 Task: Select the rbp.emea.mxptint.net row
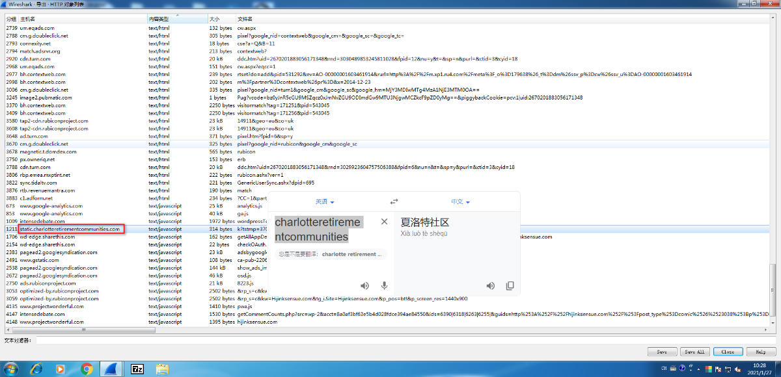pyautogui.click(x=386, y=175)
